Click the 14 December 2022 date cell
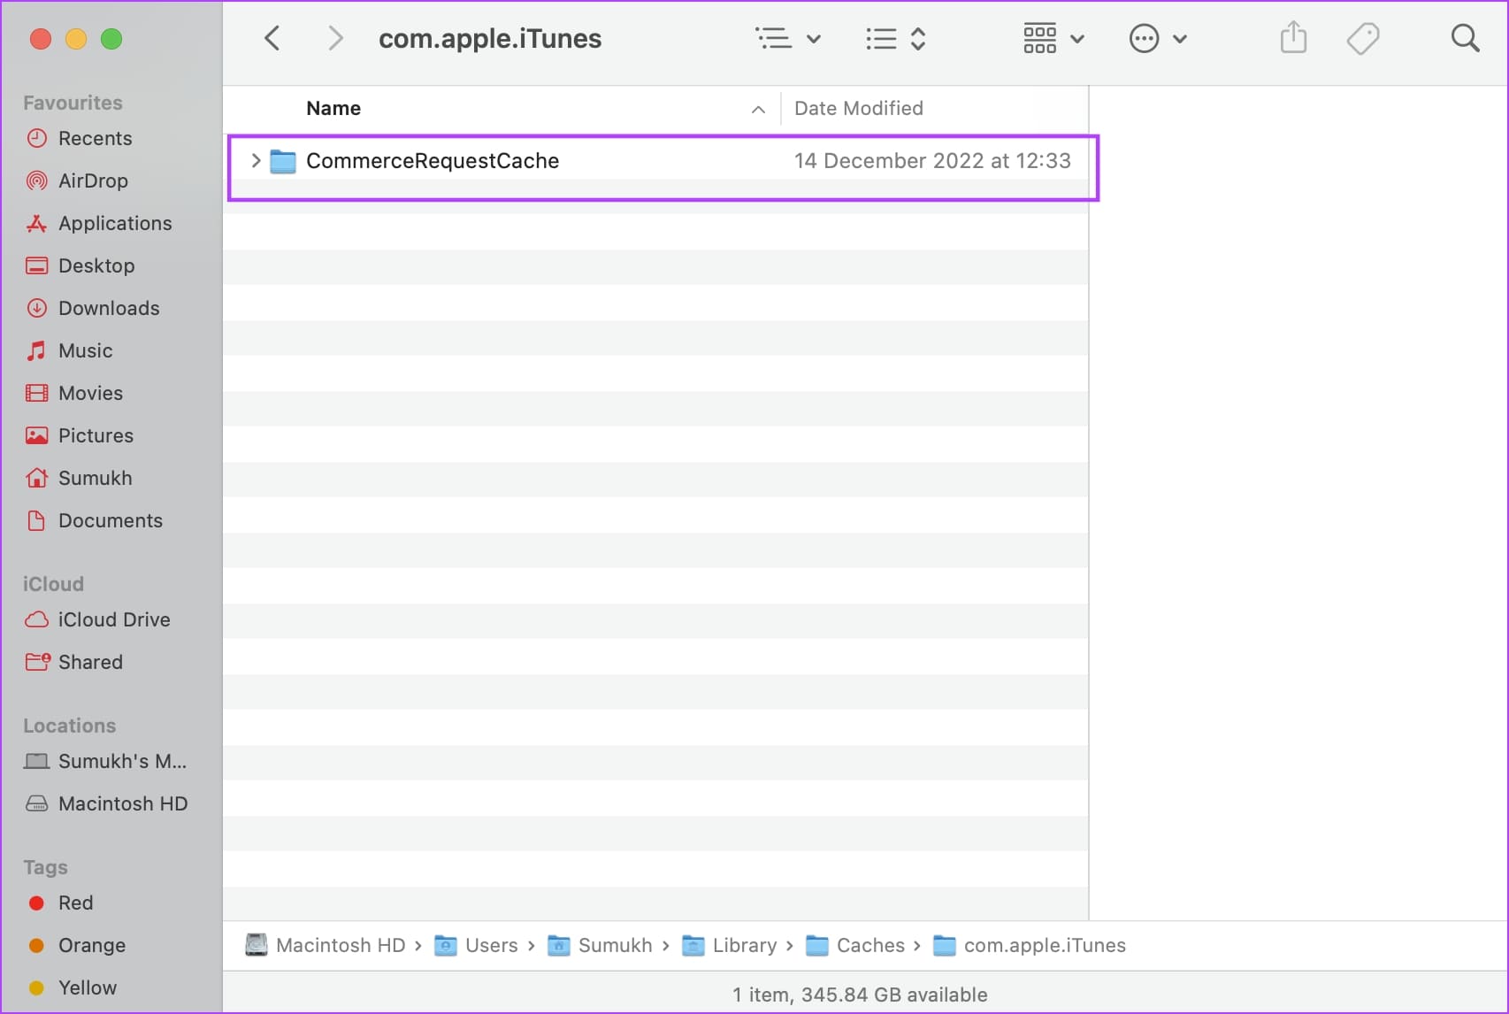Viewport: 1509px width, 1014px height. [x=932, y=160]
